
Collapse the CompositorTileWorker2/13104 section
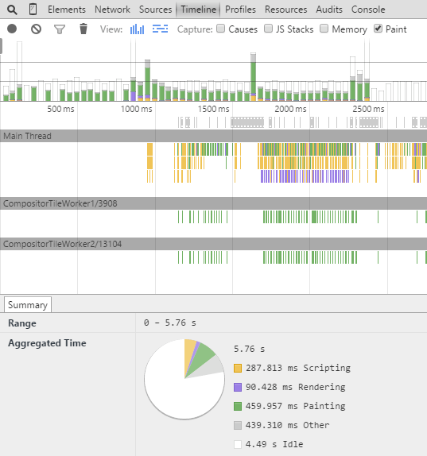pos(213,244)
